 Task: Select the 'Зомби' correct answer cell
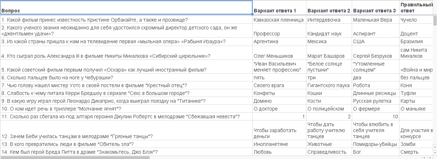[x=416, y=144]
